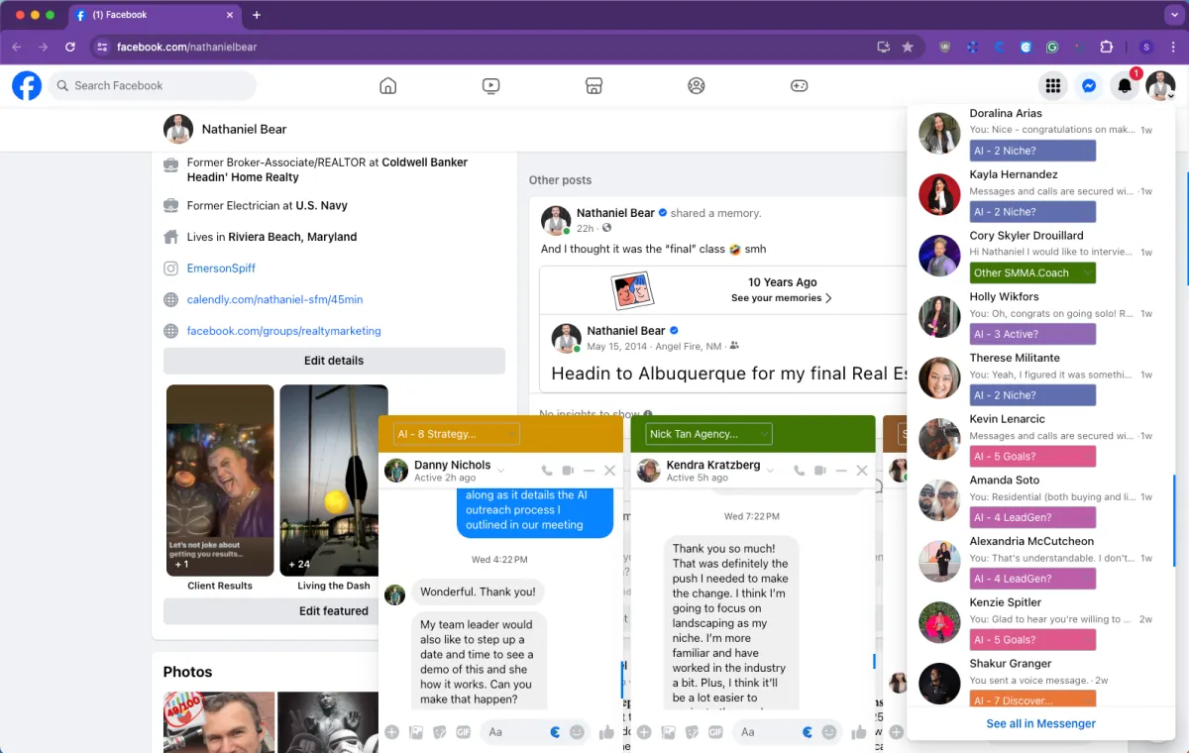Expand Kendra Kratzberg chat name menu
1189x753 pixels.
(x=772, y=470)
